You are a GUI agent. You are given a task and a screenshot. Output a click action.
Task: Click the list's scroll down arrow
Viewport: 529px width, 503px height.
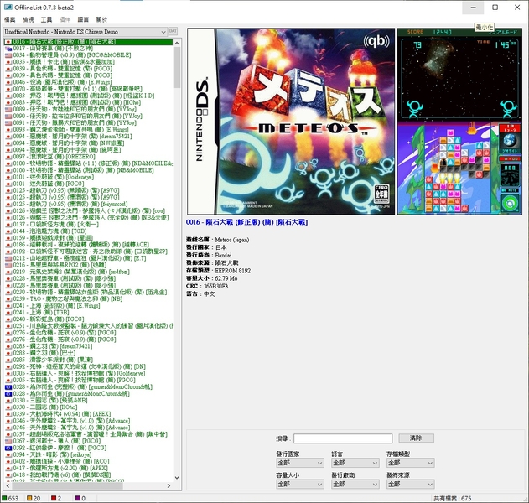coord(177,478)
